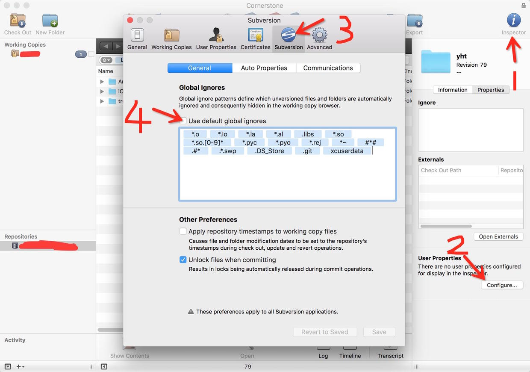Open Advanced preferences gear icon

click(x=319, y=35)
